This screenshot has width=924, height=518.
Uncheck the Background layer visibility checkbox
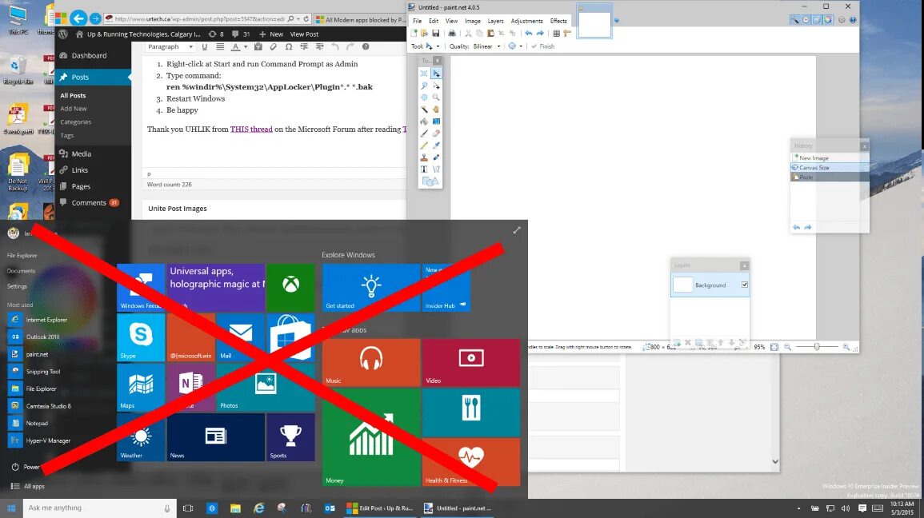744,285
